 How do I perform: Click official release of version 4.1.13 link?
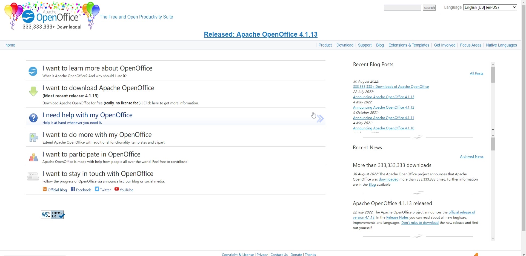(x=462, y=212)
